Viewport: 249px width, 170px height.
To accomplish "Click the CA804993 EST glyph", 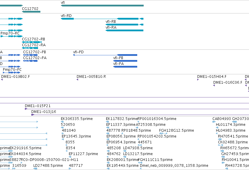I will (214, 122).
